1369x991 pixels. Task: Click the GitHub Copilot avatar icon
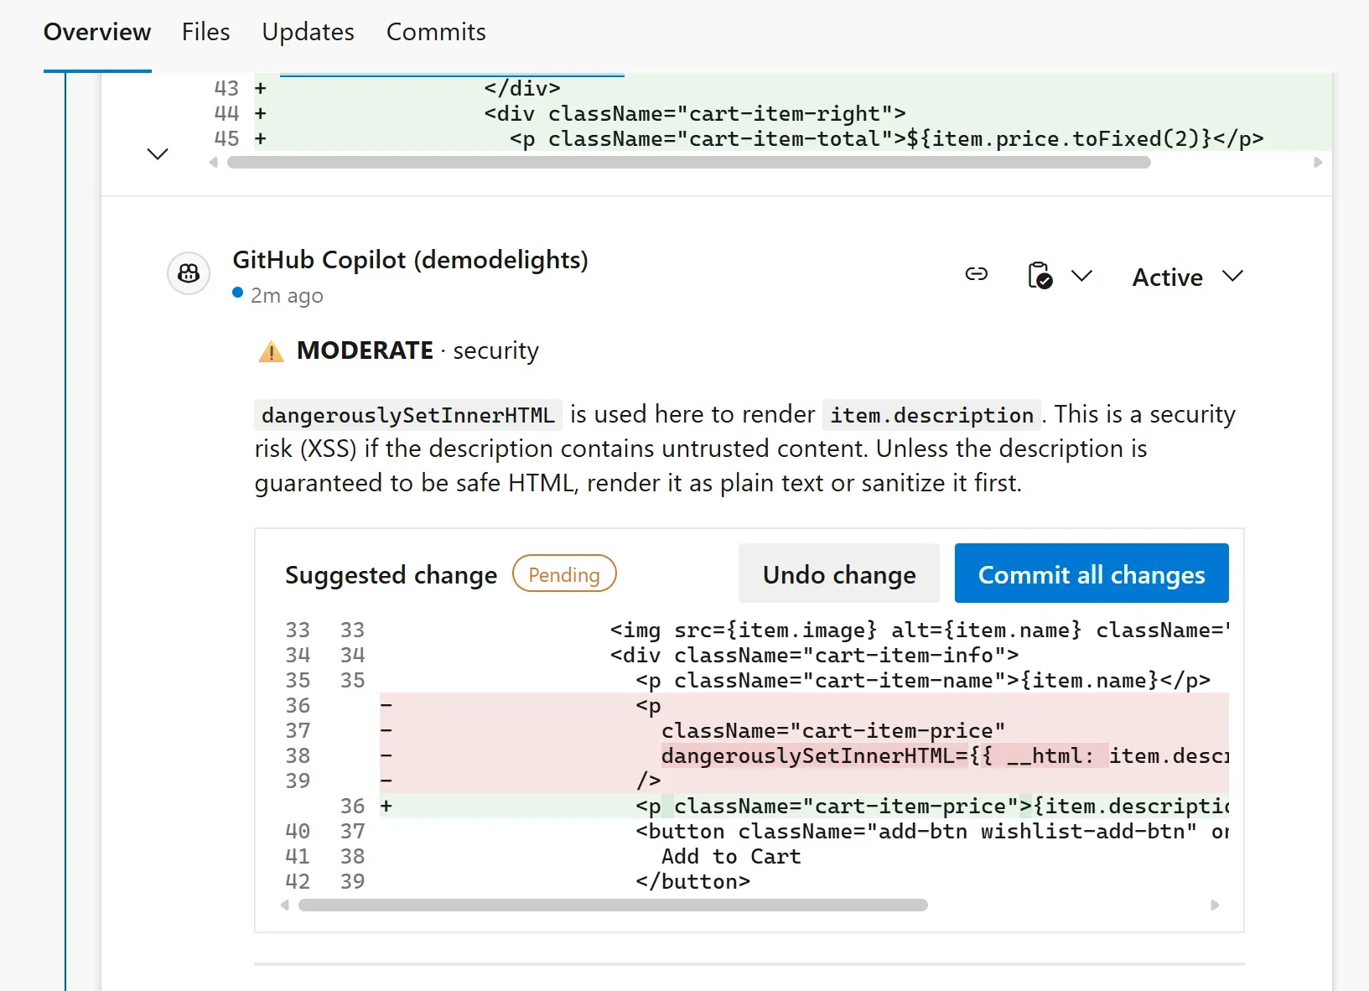click(x=189, y=273)
